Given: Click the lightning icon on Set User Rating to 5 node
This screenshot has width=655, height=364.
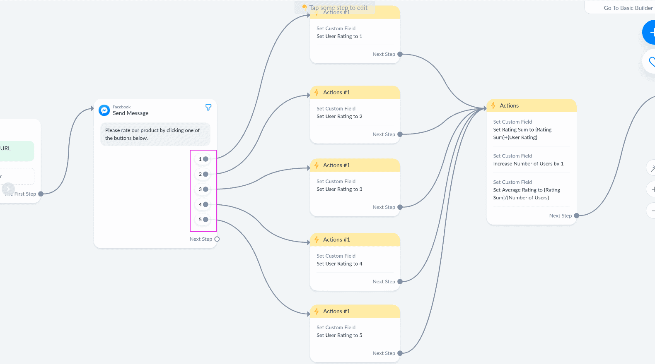Looking at the screenshot, I should (x=317, y=311).
